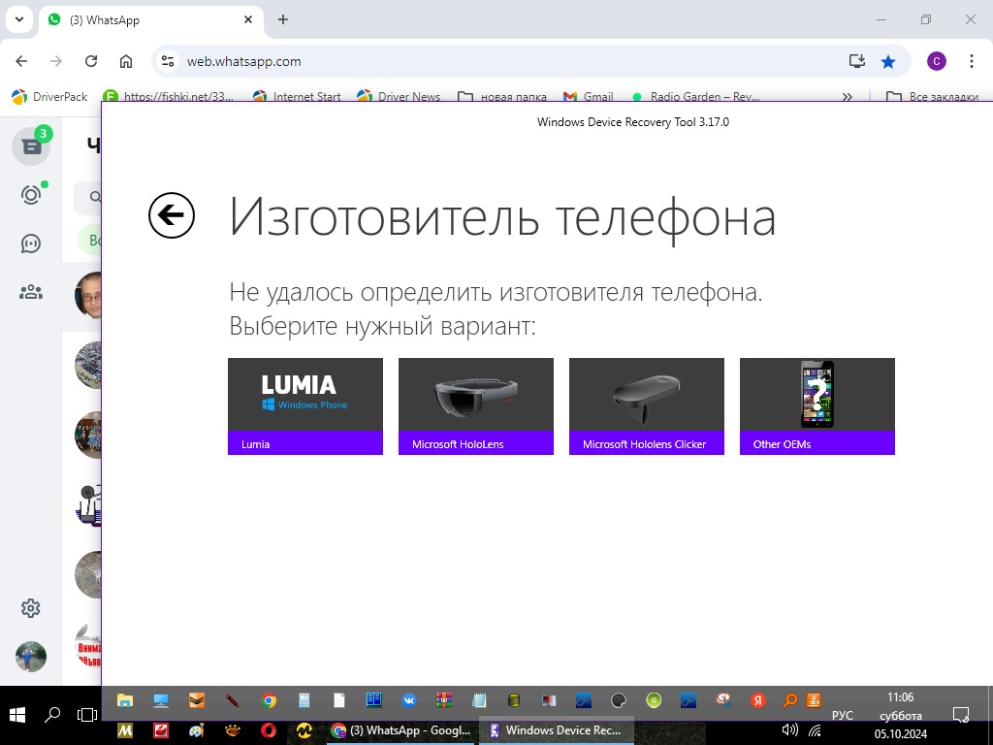Open WhatsApp profile avatar at sidebar bottom

31,657
